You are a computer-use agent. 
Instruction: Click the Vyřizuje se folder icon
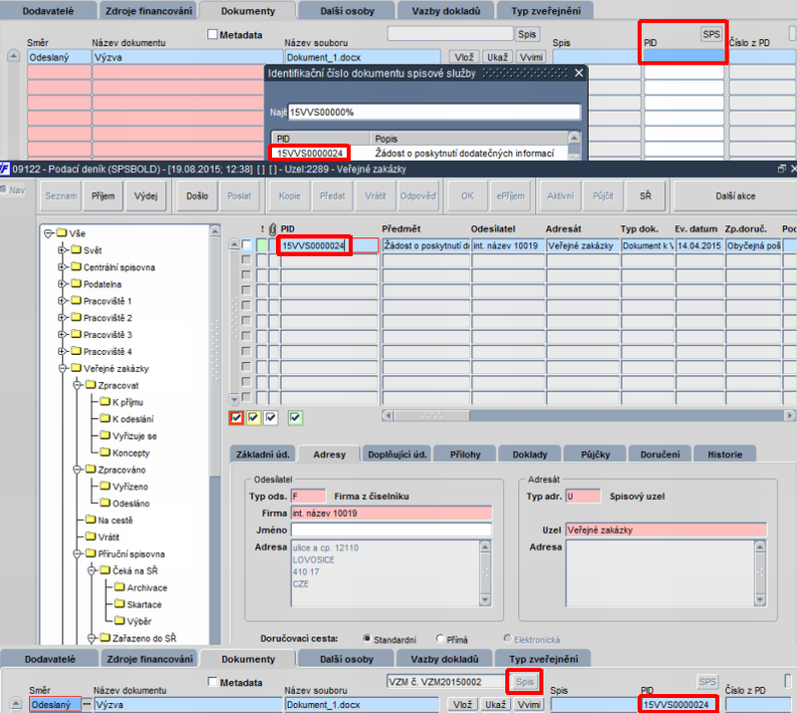coord(106,435)
